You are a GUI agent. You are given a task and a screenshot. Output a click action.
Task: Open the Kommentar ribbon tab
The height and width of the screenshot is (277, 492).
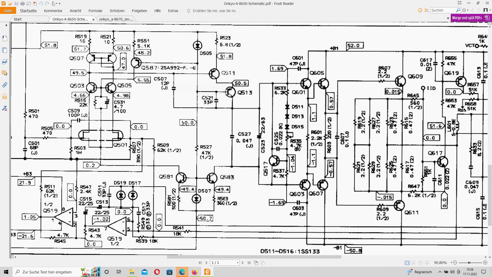53,11
